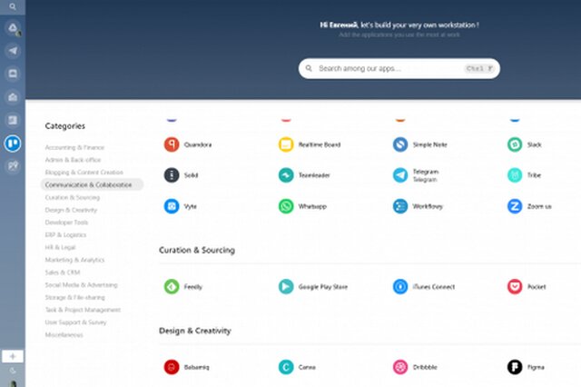Open Telegram in the left sidebar
The height and width of the screenshot is (387, 581).
[x=13, y=51]
